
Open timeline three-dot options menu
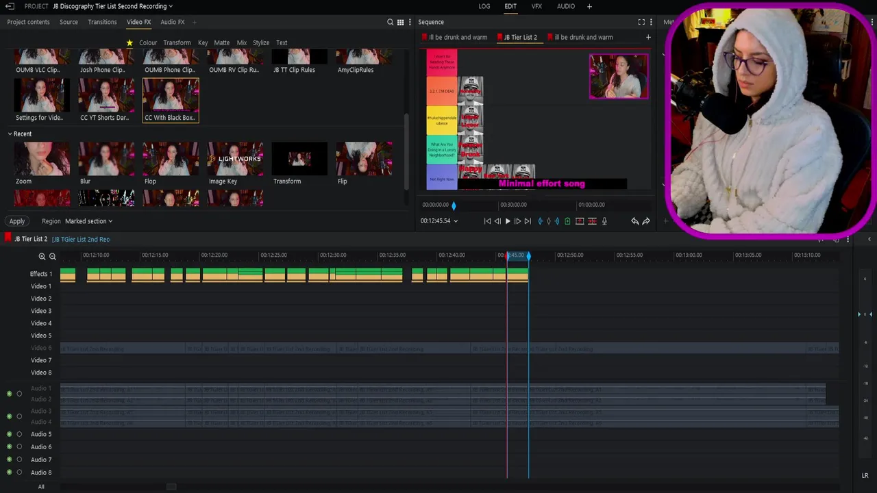[x=848, y=239]
